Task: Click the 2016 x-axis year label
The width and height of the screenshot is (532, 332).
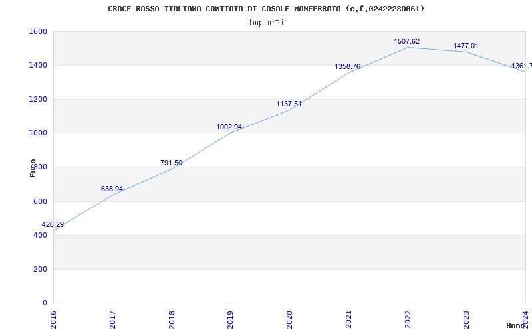Action: pyautogui.click(x=54, y=319)
